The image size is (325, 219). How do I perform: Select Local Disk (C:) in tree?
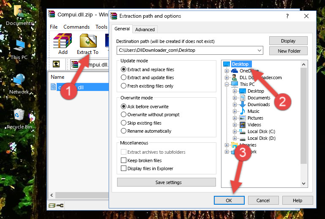(x=261, y=131)
